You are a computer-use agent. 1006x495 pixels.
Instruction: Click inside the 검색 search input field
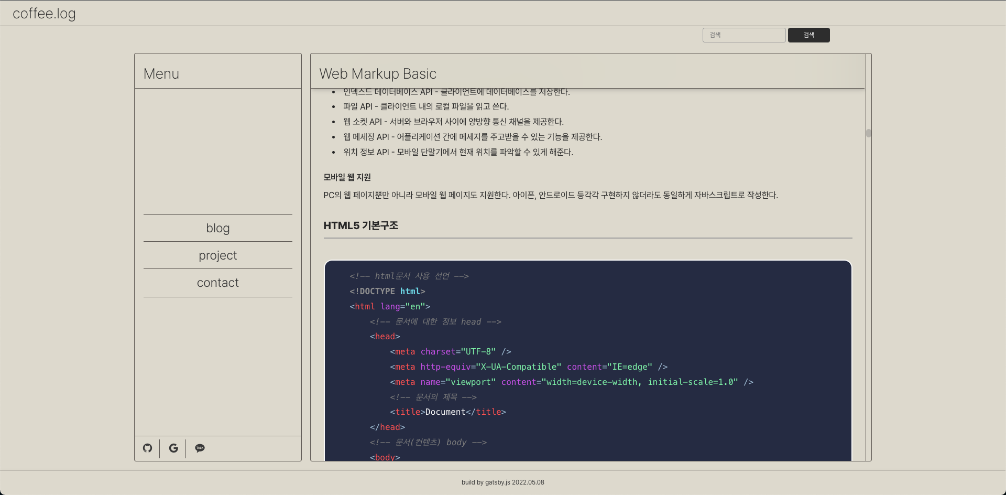click(x=743, y=35)
